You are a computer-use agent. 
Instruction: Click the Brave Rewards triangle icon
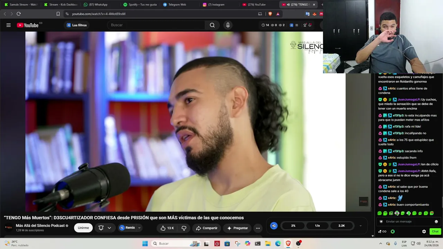point(278,14)
